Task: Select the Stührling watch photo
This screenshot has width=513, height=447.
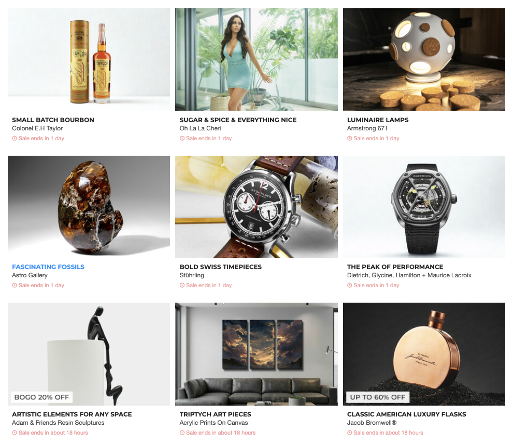Action: click(256, 207)
